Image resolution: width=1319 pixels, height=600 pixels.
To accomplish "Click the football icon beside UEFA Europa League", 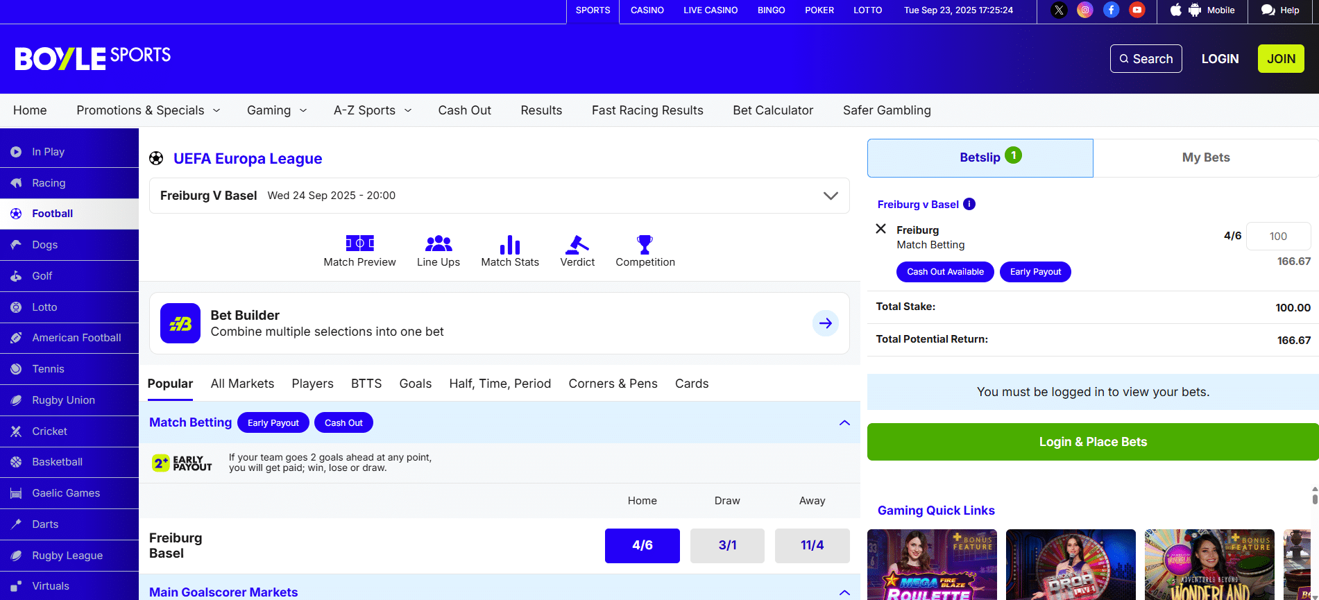I will point(156,158).
